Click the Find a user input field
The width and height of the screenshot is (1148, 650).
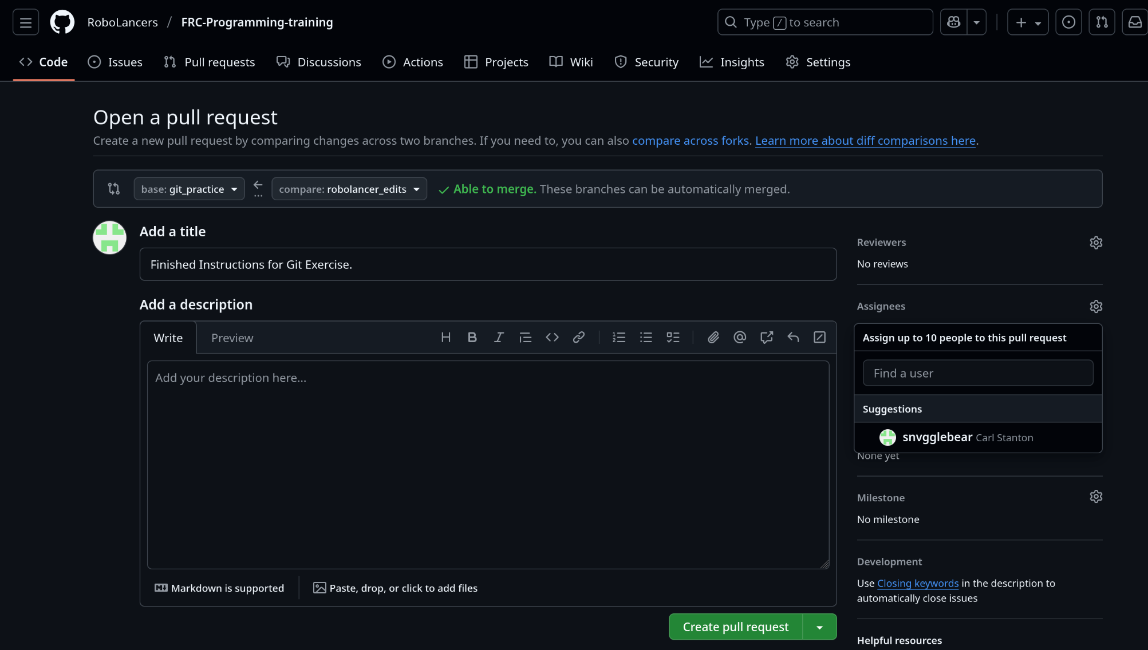pos(977,372)
